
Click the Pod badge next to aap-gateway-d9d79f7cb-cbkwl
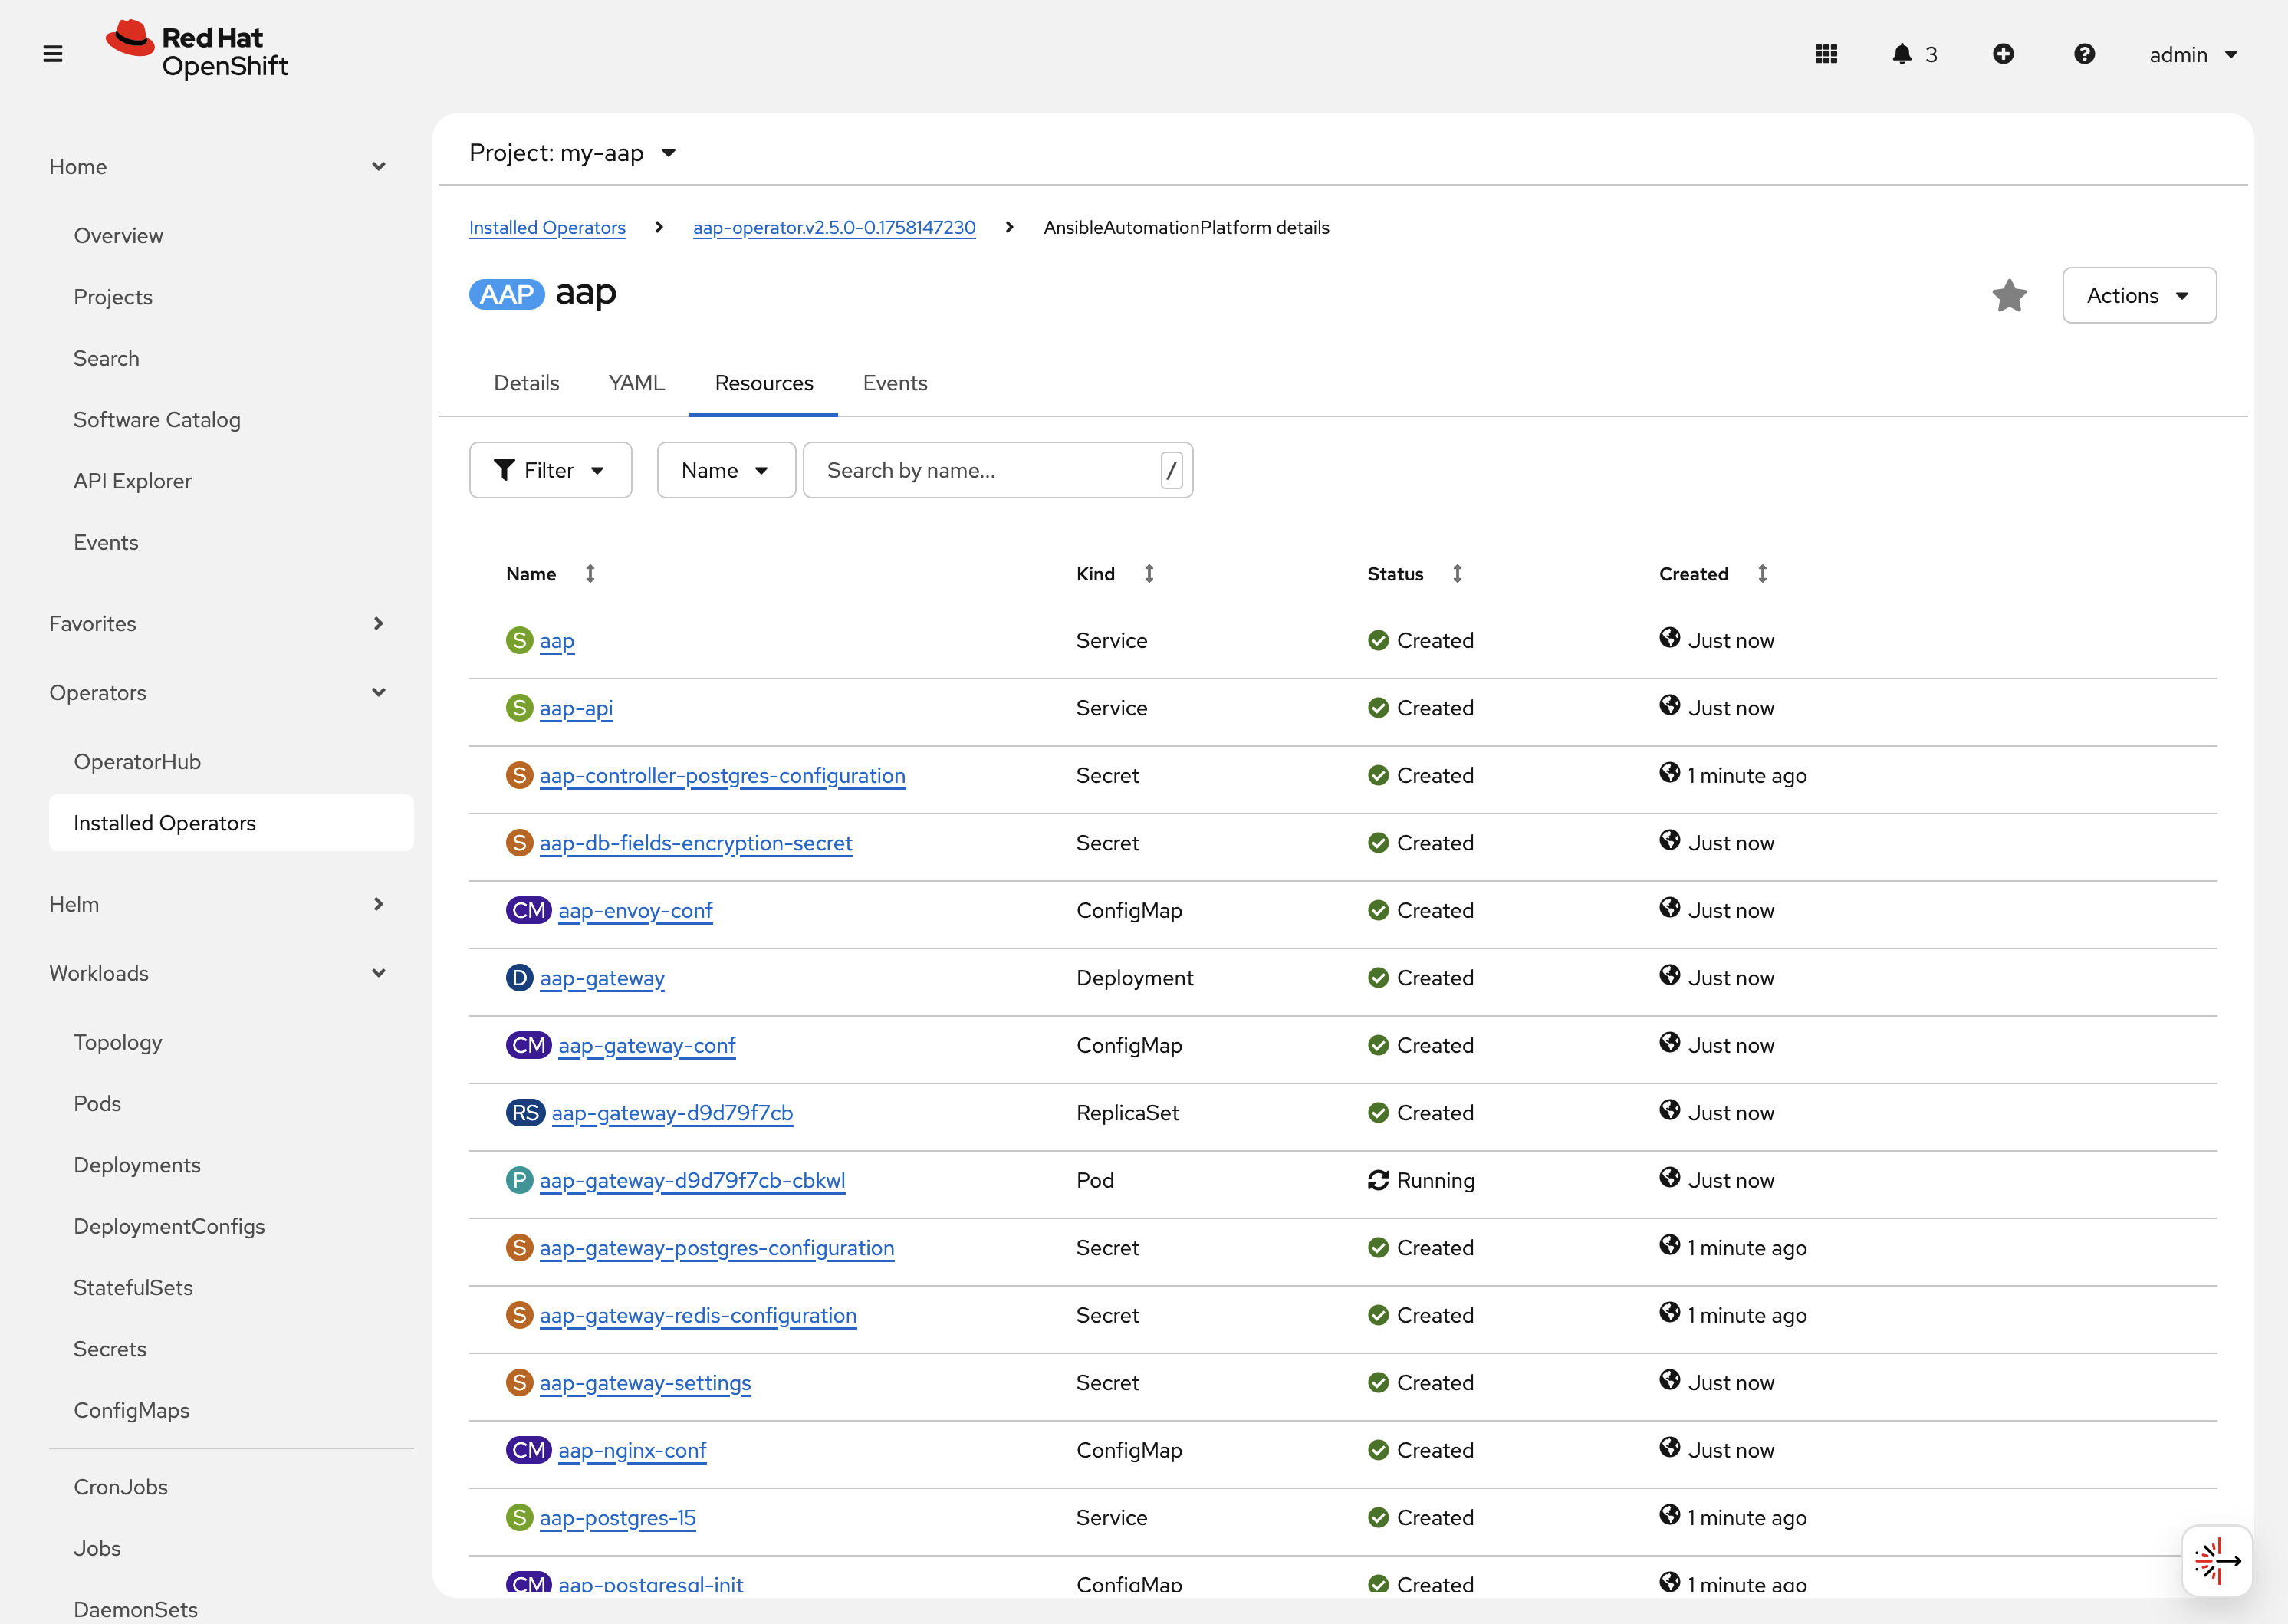[519, 1179]
